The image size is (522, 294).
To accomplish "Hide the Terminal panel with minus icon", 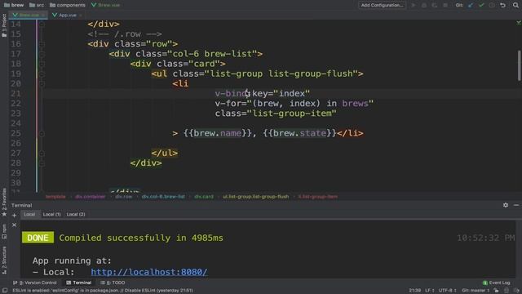I will click(x=516, y=205).
